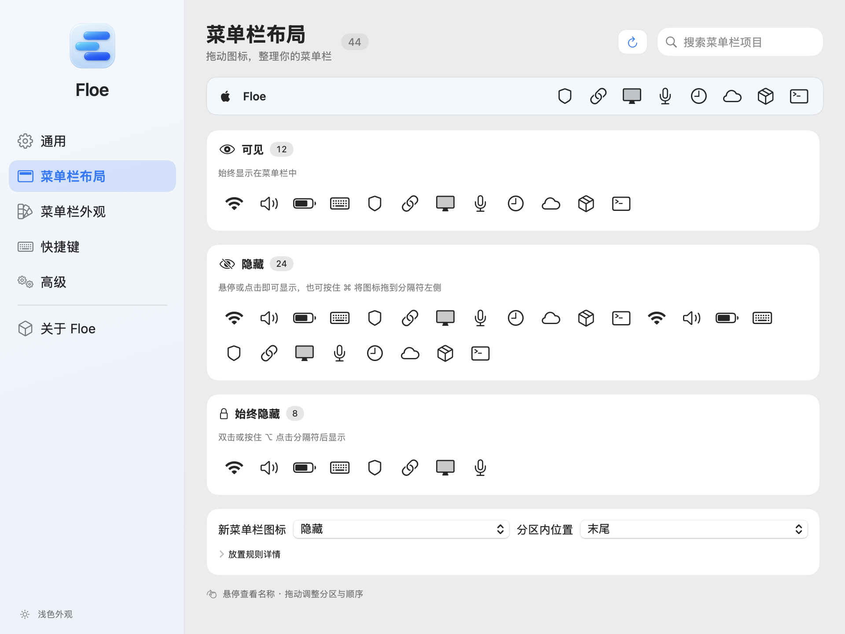Click the clock icon in 可见 section
845x634 pixels.
[516, 203]
